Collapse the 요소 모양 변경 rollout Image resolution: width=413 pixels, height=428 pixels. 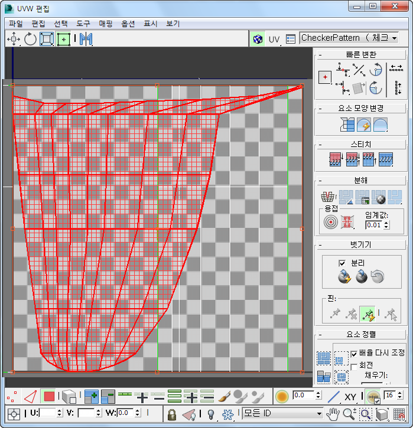tap(361, 109)
